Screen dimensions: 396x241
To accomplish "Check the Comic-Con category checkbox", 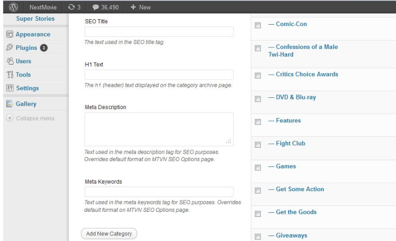I will pos(257,25).
